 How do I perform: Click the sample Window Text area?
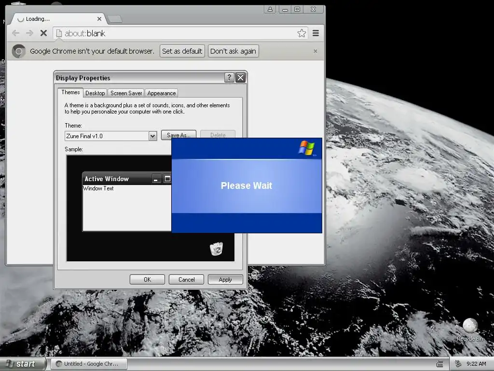[98, 188]
